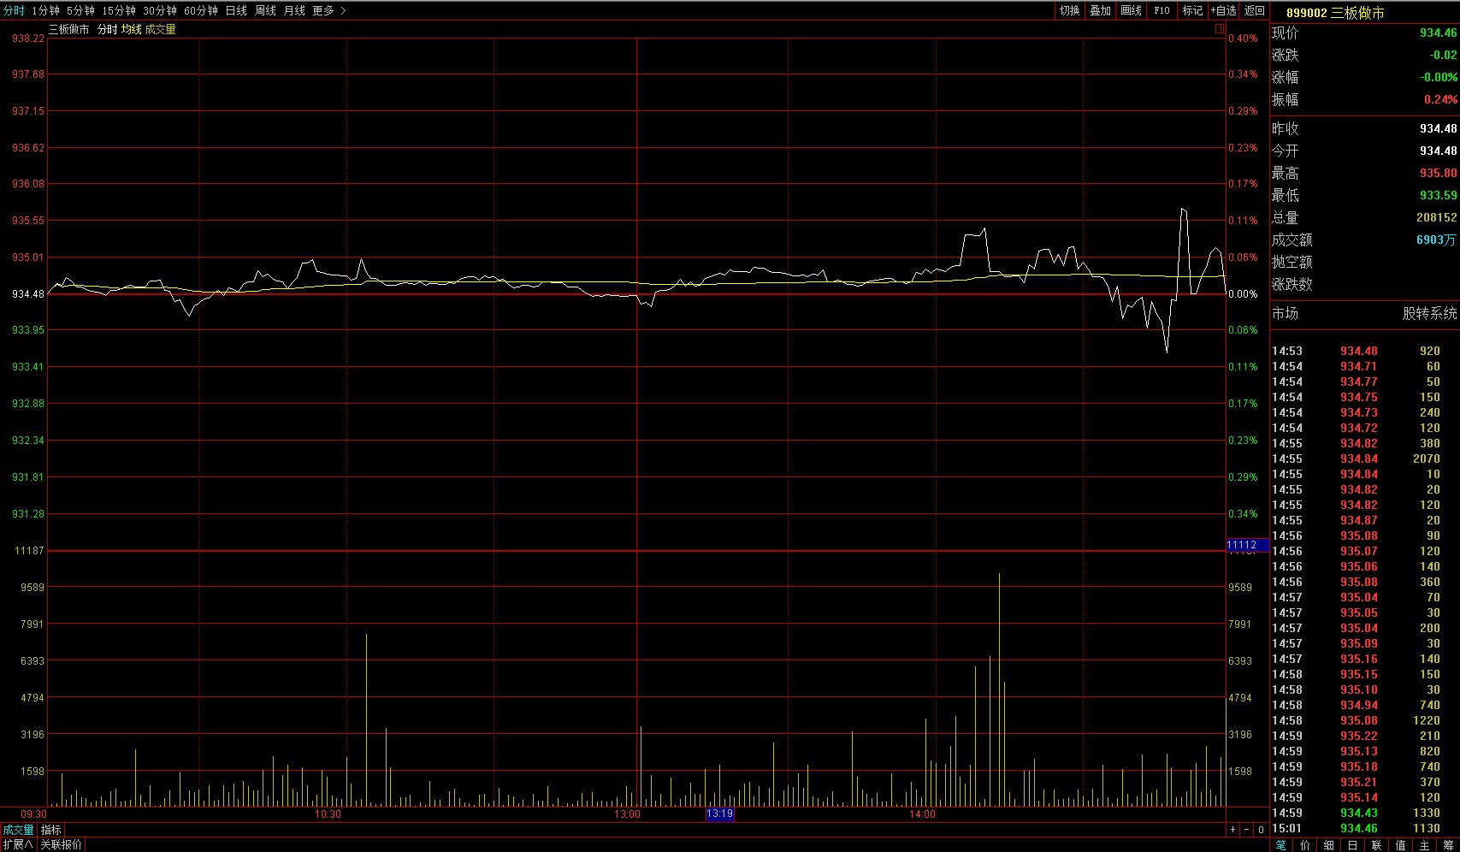Select the 细 detail tab

(x=1328, y=845)
